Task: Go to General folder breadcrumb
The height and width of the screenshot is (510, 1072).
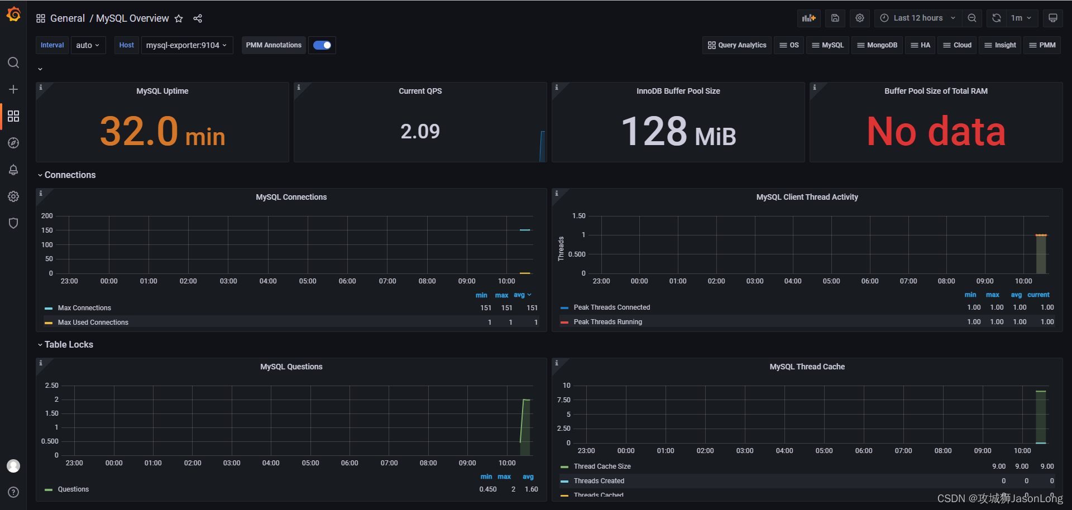Action: click(x=68, y=18)
